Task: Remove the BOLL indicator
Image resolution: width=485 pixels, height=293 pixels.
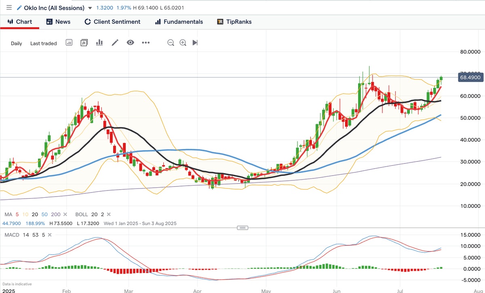Action: pos(108,214)
